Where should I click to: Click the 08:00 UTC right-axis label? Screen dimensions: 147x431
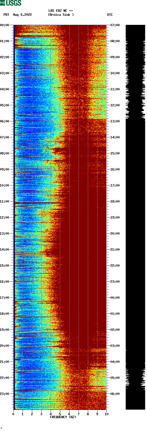point(115,41)
